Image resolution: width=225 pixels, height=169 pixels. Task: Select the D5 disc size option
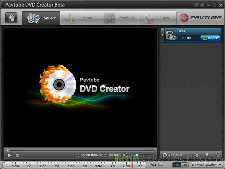click(177, 165)
